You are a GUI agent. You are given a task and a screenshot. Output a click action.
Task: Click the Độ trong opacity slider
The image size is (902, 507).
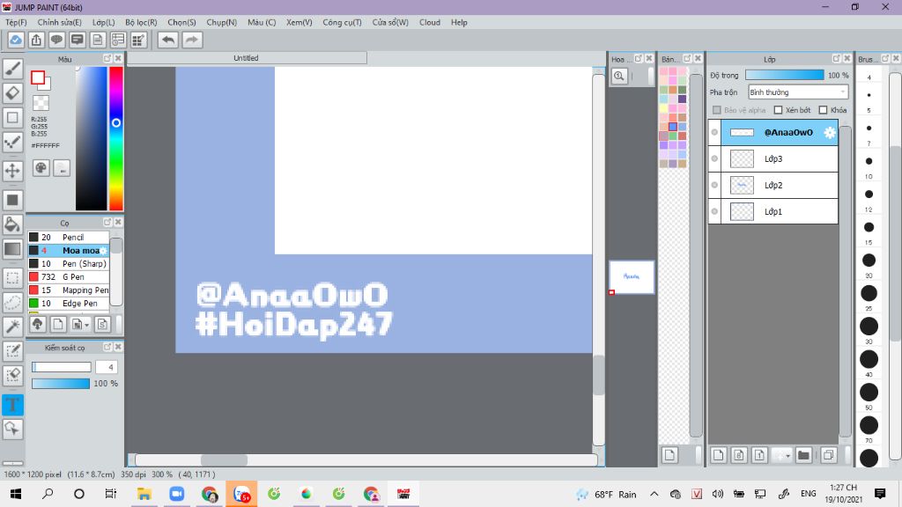[x=784, y=76]
